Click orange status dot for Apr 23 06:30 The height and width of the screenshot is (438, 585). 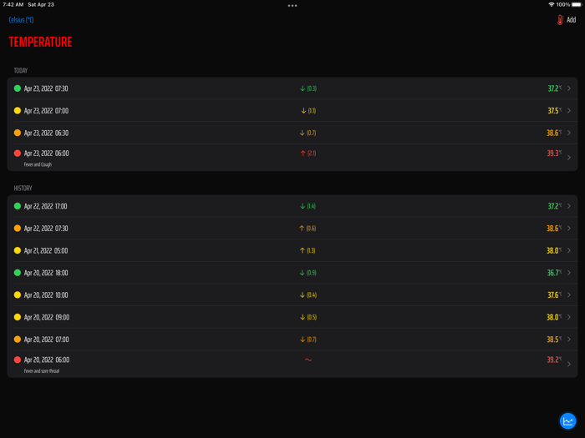click(18, 133)
